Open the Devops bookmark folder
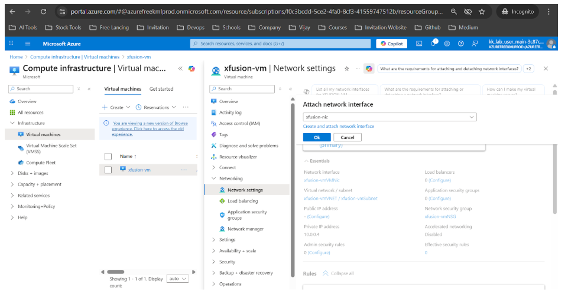The height and width of the screenshot is (297, 568). 190,28
